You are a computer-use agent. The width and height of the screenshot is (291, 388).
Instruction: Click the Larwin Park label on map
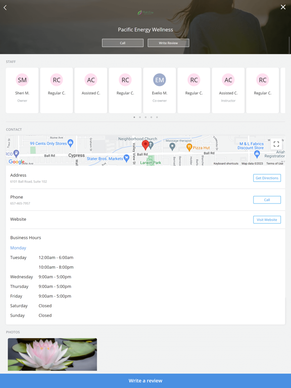click(151, 163)
